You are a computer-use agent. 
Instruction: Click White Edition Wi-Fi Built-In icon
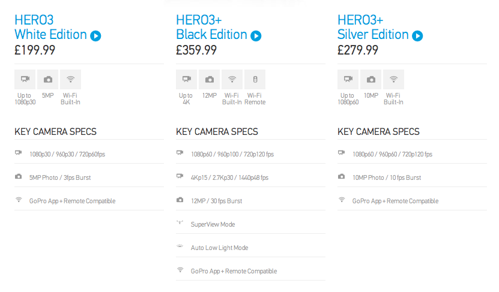[x=71, y=80]
